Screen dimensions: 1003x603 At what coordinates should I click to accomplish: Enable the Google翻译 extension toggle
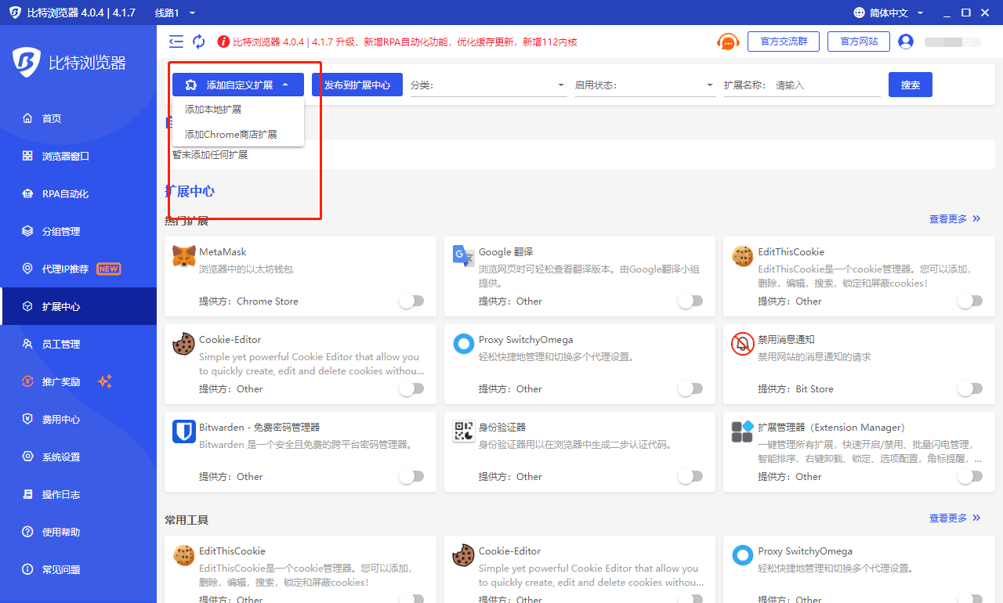click(x=690, y=301)
